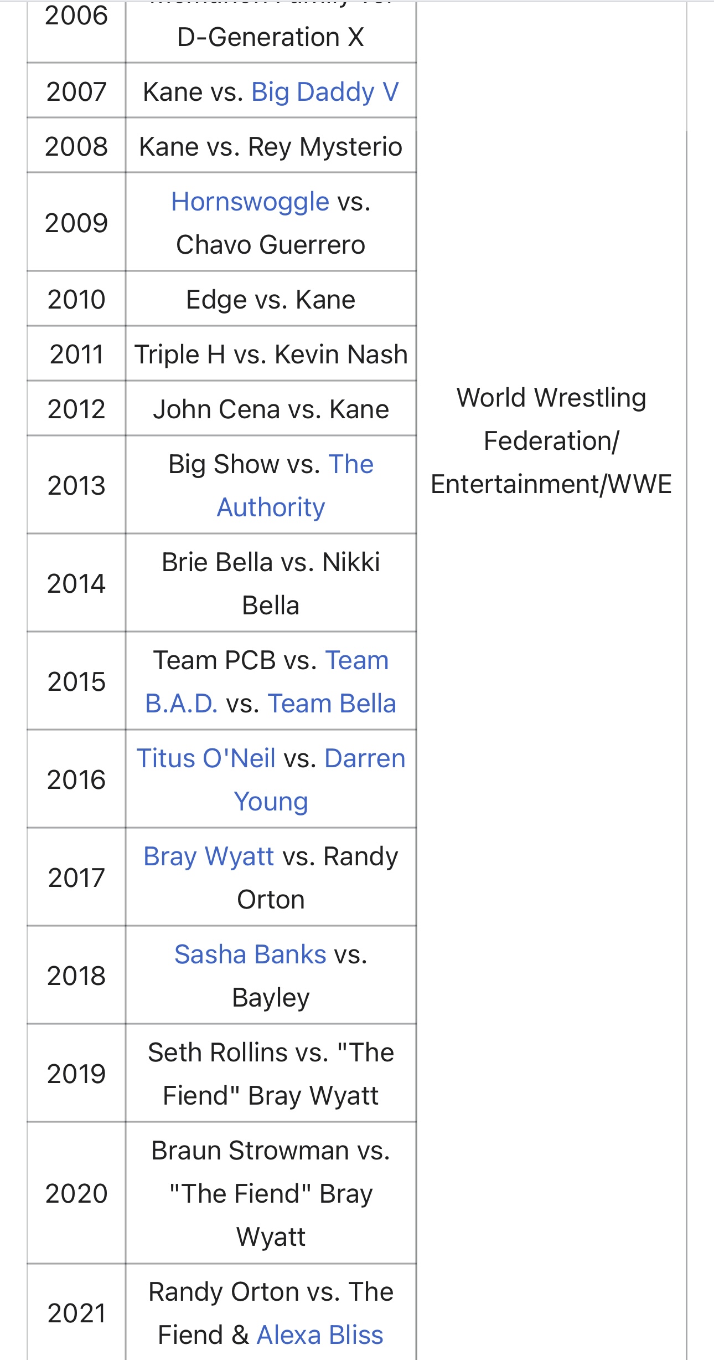Select the Edge vs. Kane row
714x1360 pixels.
pyautogui.click(x=271, y=300)
